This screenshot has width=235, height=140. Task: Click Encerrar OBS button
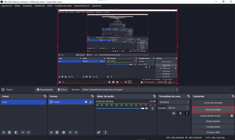213,132
